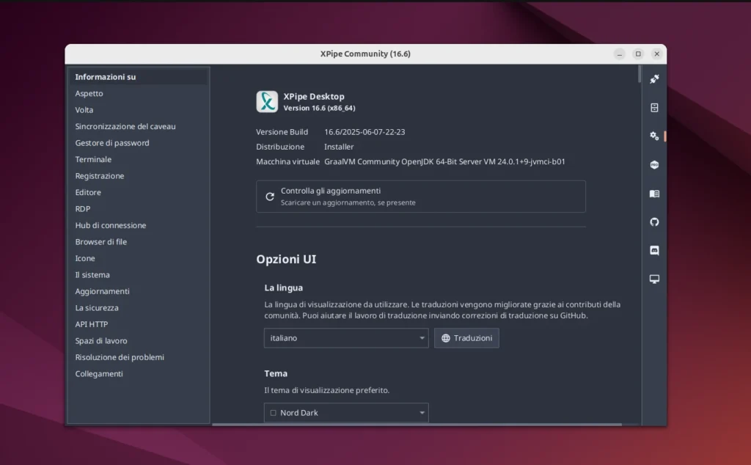This screenshot has height=465, width=751.
Task: Open the documentation book icon
Action: click(x=654, y=194)
